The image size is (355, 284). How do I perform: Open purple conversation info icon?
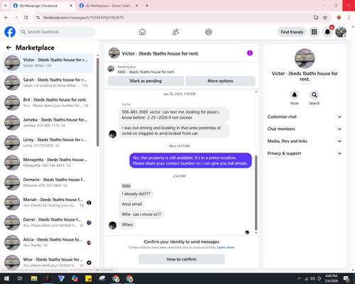(x=250, y=53)
